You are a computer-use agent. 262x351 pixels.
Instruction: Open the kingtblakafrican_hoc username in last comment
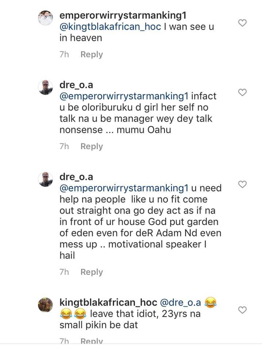tap(108, 303)
